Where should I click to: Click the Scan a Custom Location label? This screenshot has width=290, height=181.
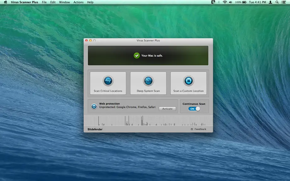tap(188, 91)
